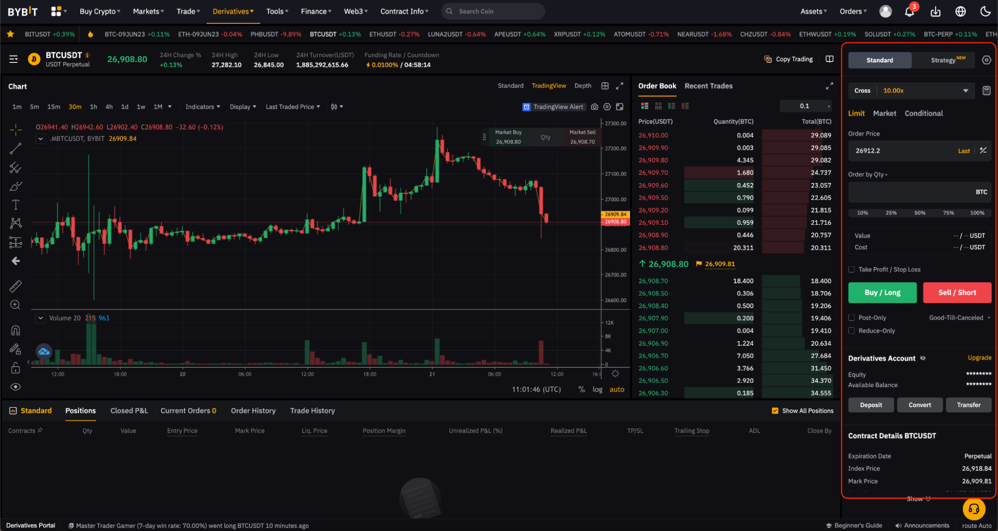Enable the Post-Only checkbox
Screen dimensions: 998x531
click(x=852, y=318)
